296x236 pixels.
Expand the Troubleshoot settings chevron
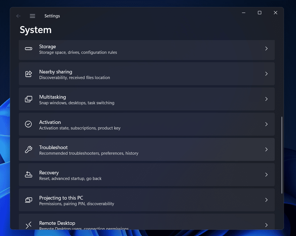(266, 149)
